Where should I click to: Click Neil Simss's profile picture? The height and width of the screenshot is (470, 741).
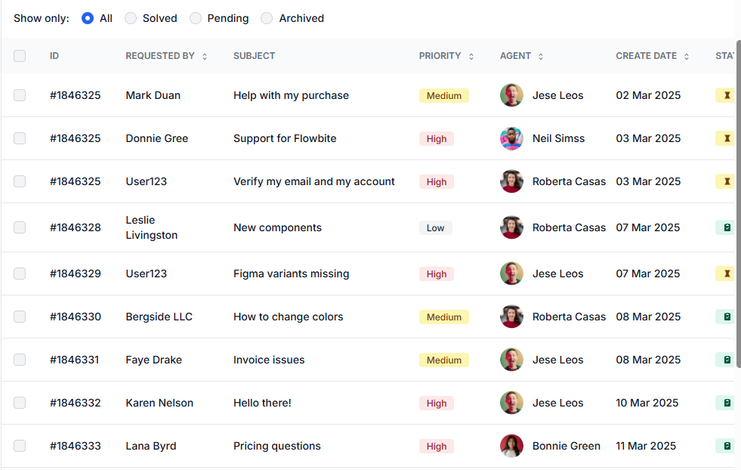511,138
